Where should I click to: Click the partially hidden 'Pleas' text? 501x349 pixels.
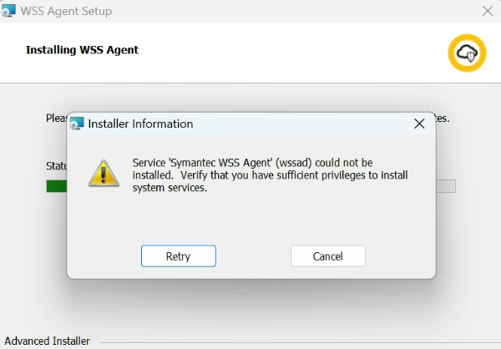tap(56, 119)
